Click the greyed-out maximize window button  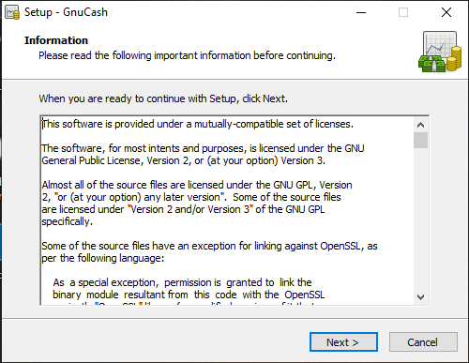[x=403, y=12]
